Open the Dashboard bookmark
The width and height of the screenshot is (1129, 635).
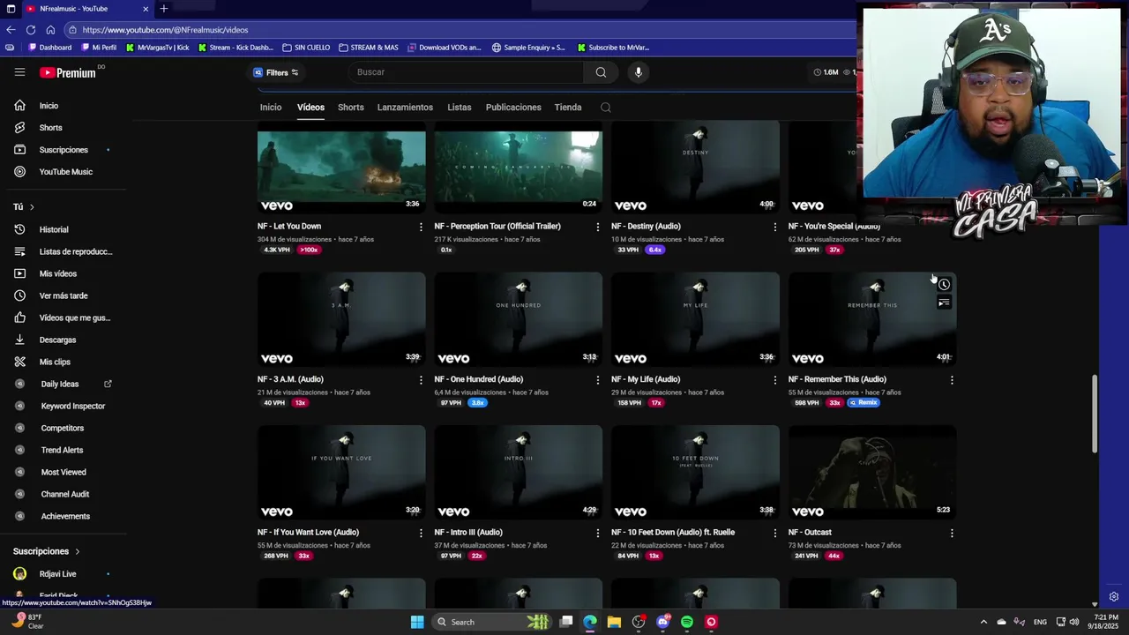50,48
